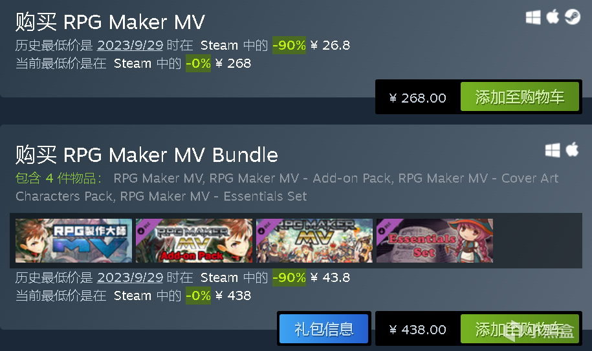
Task: Open 2023/9/29 date link for RPG Maker MV
Action: [x=130, y=45]
